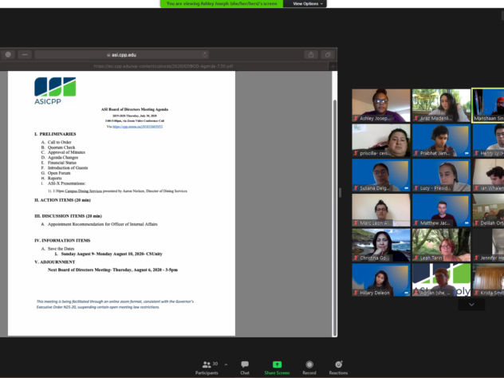Click 'Appointment Recommendation for Officer of Internal Affairs'
The width and height of the screenshot is (504, 378).
103,224
